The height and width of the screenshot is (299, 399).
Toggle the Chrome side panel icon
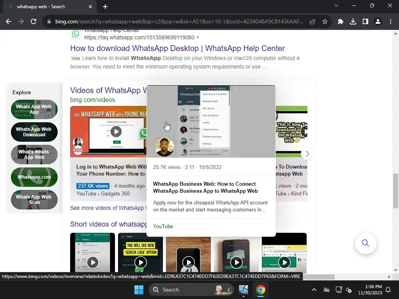365,22
